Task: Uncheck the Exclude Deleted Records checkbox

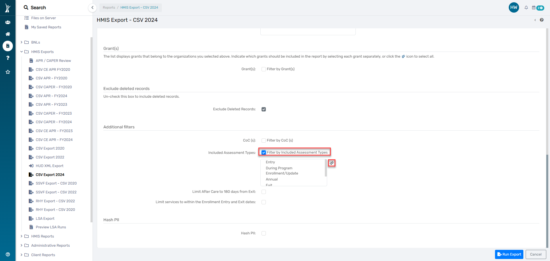Action: coord(264,109)
